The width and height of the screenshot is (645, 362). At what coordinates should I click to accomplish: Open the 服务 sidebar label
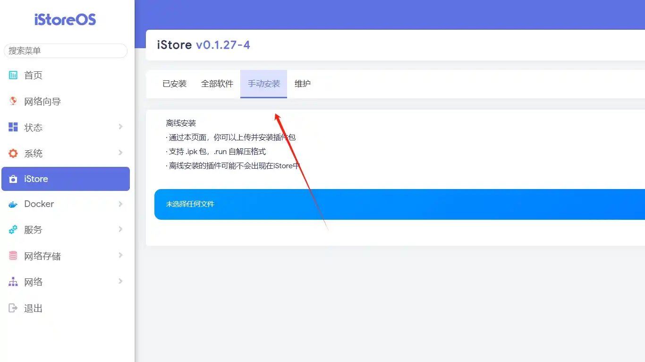click(x=34, y=230)
